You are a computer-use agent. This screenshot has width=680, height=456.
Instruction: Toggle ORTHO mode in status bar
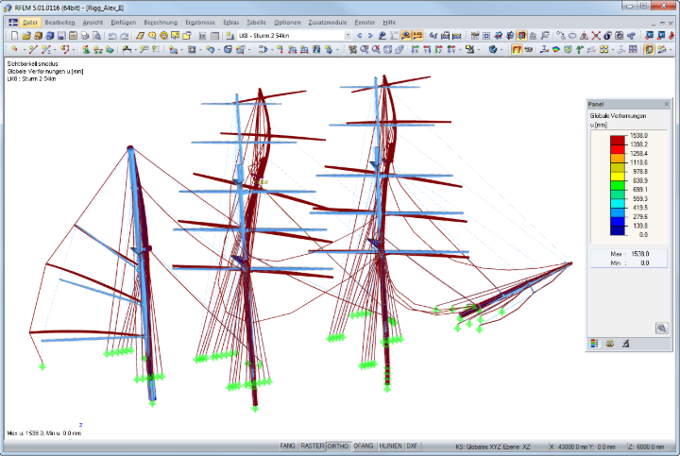(338, 446)
